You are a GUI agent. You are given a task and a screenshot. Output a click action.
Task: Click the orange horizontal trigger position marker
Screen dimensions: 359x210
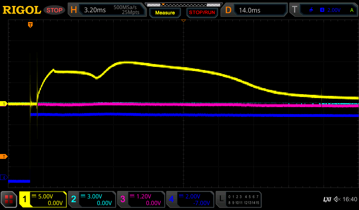31,25
